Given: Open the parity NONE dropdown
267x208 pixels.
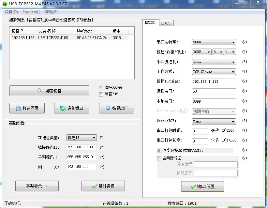Looking at the screenshot, I should 201,52.
